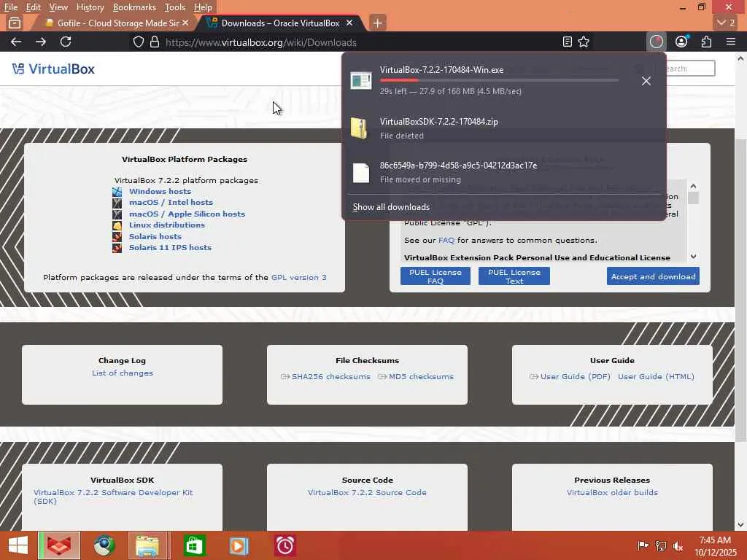Go back to the previous page
This screenshot has width=747, height=560.
(16, 42)
